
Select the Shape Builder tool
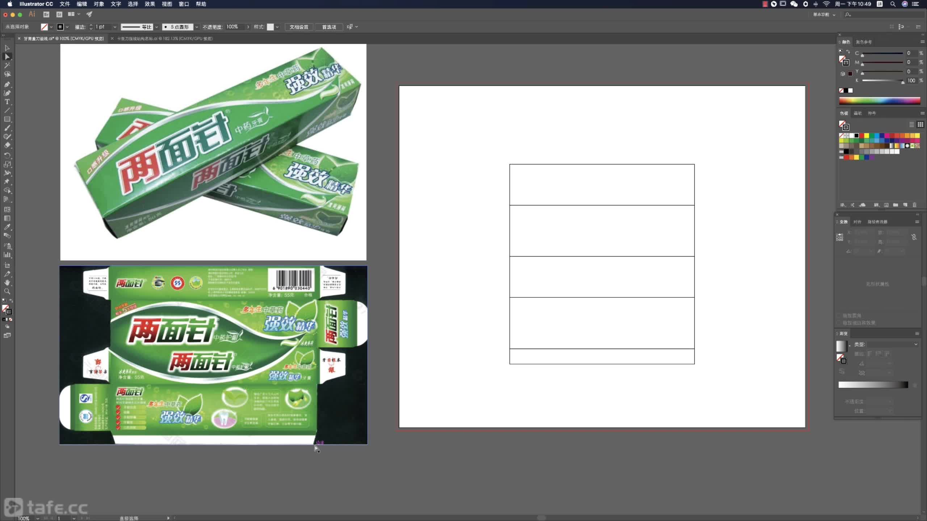[x=7, y=190]
